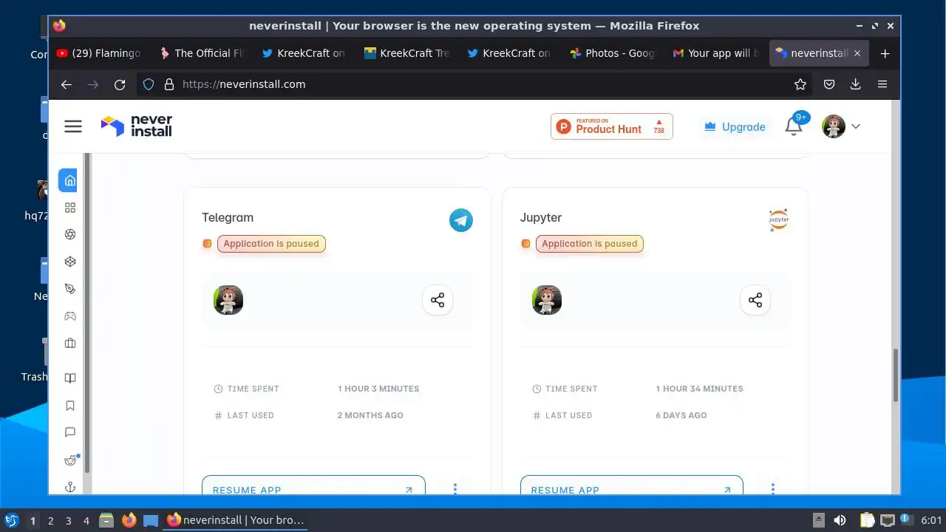946x532 pixels.
Task: Reload the neverinstall page
Action: click(x=120, y=84)
